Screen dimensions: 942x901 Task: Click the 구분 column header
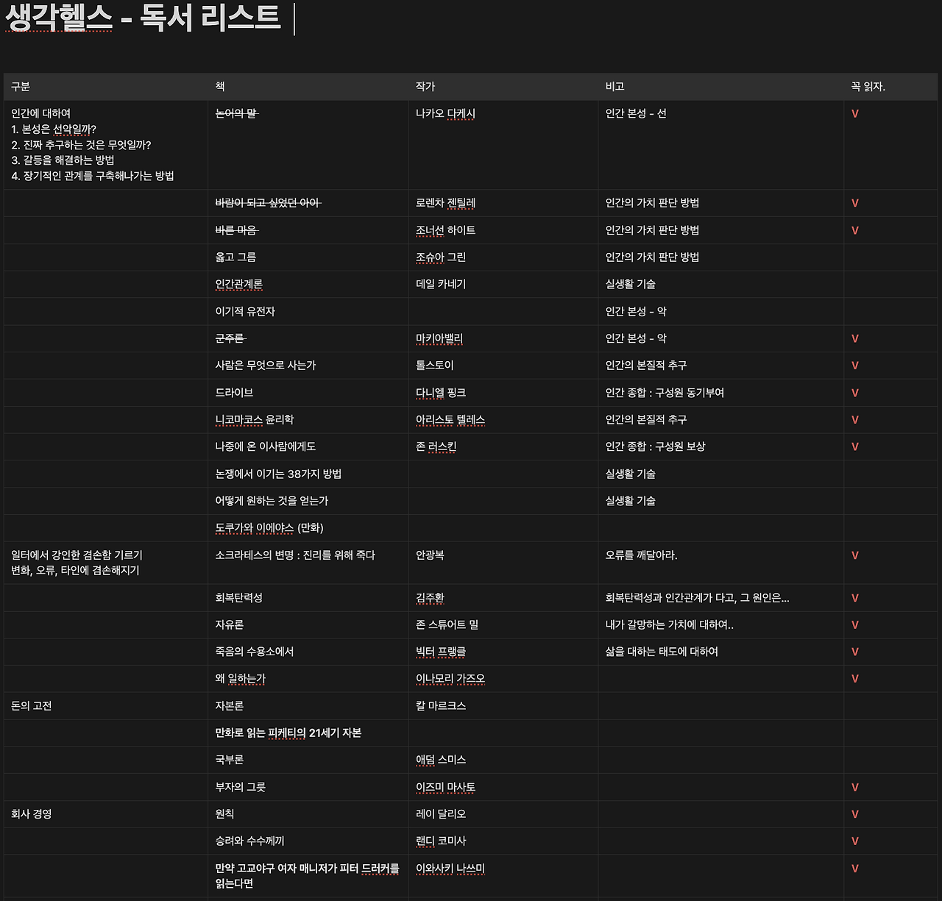pyautogui.click(x=20, y=86)
